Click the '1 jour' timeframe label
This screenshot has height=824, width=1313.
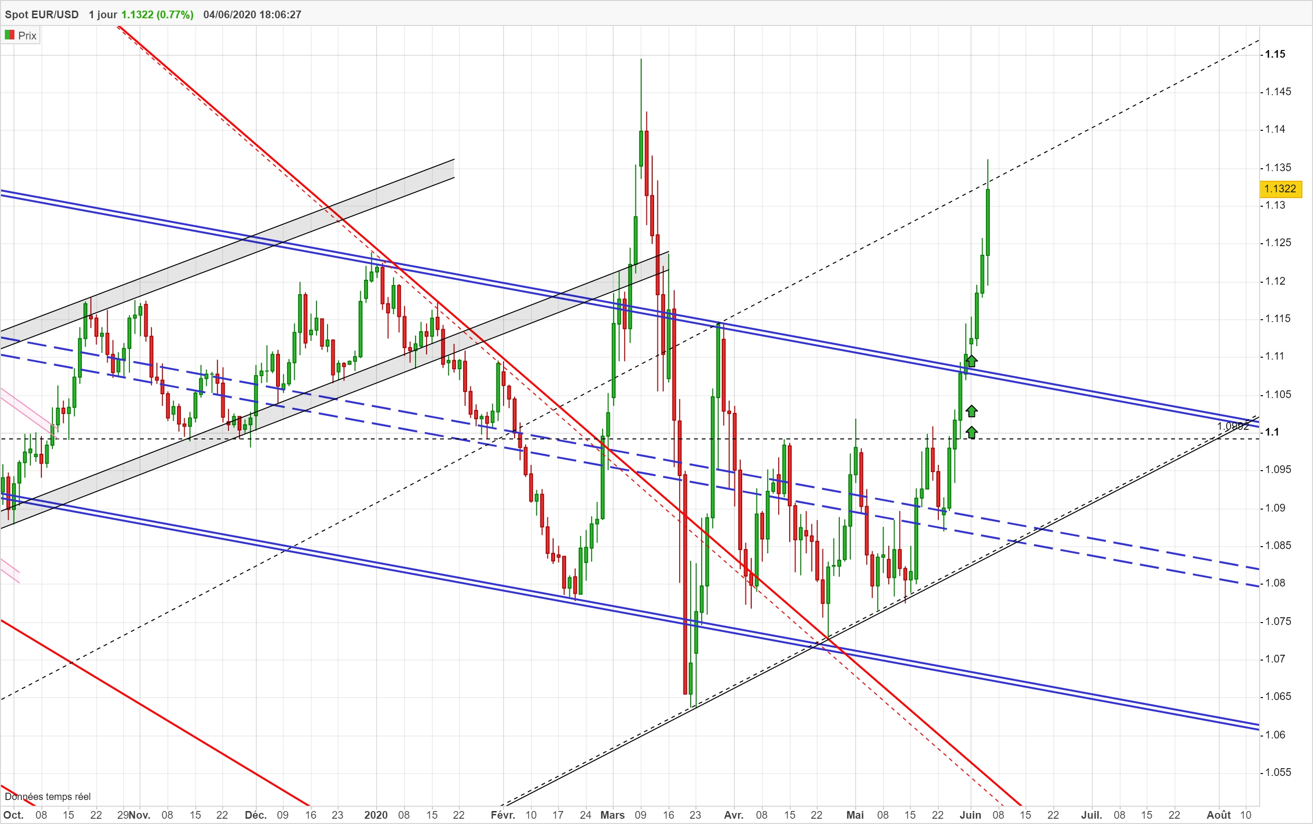(103, 15)
